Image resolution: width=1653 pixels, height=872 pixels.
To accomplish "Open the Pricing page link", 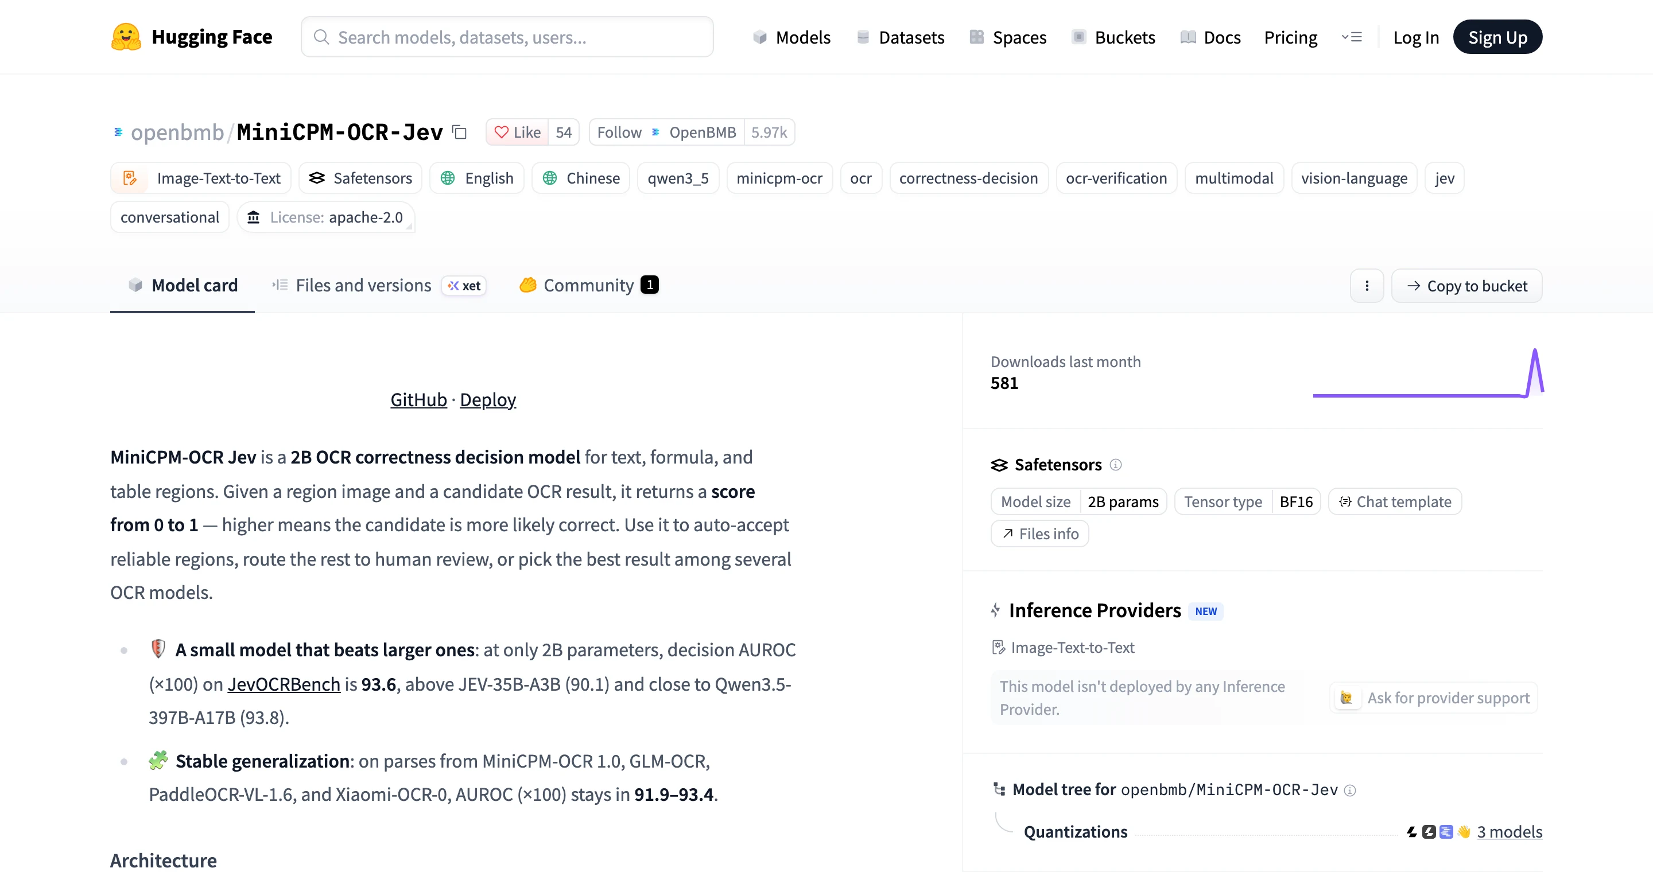I will [x=1290, y=37].
